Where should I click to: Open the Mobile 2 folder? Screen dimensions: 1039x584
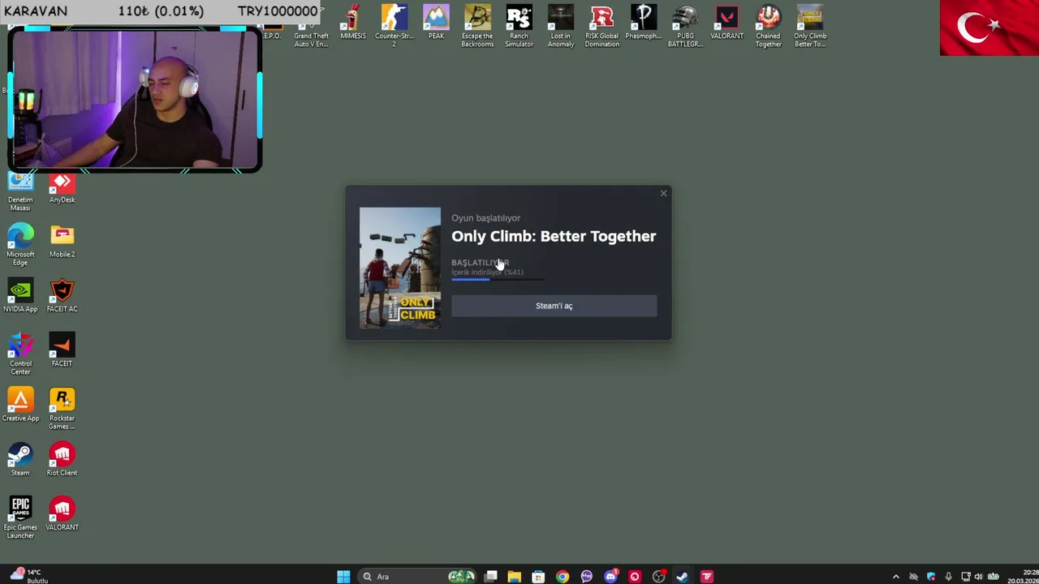(x=62, y=241)
